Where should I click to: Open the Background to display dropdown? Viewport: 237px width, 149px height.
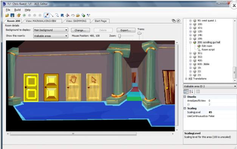[x=51, y=30]
